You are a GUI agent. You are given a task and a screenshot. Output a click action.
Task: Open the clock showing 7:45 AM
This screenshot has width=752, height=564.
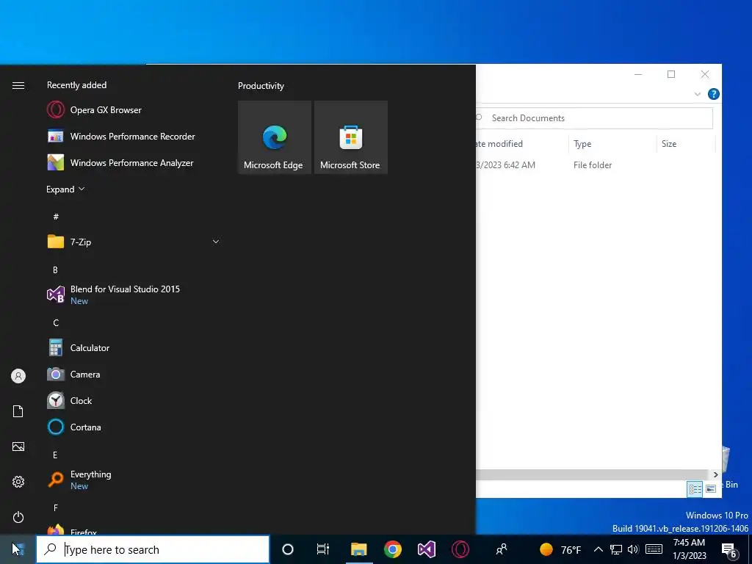[689, 549]
